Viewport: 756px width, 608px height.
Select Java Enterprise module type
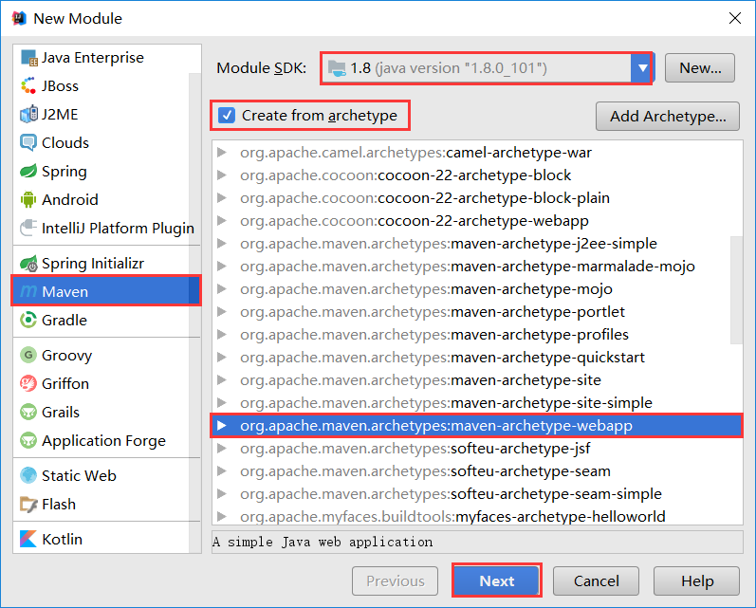(x=101, y=58)
